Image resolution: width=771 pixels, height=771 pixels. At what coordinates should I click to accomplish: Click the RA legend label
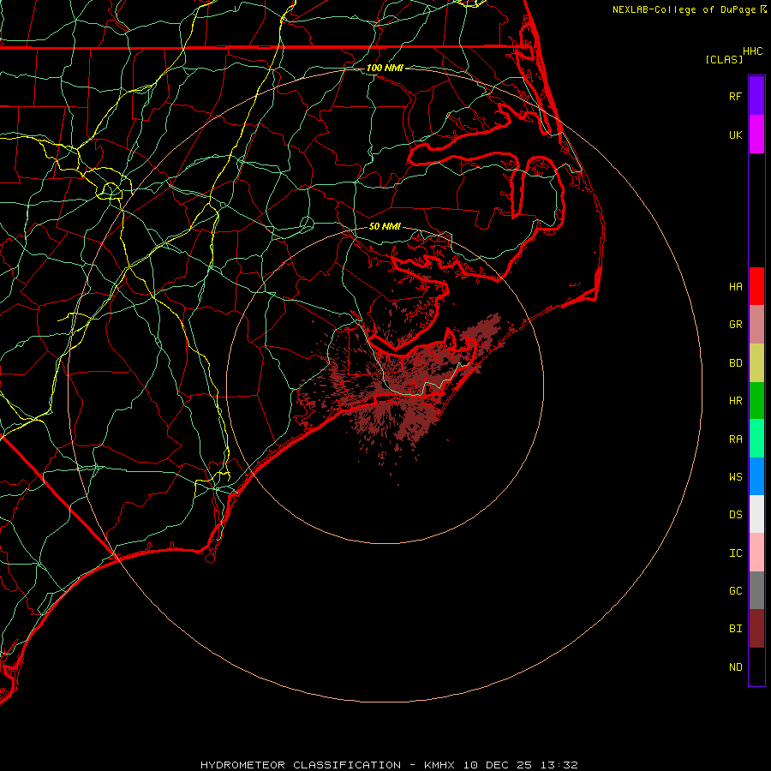735,439
